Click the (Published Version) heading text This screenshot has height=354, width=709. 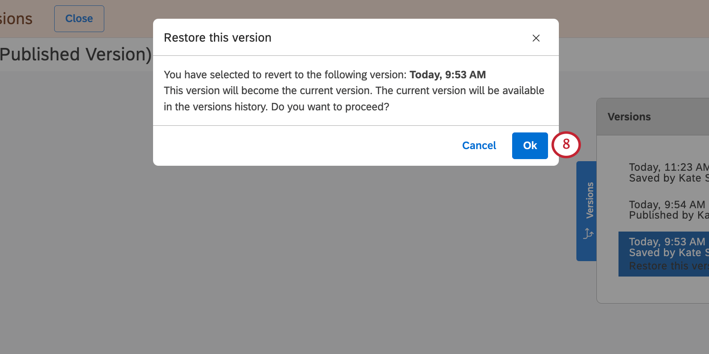pos(75,54)
